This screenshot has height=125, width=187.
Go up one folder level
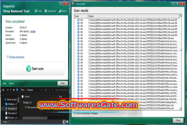(14, 90)
